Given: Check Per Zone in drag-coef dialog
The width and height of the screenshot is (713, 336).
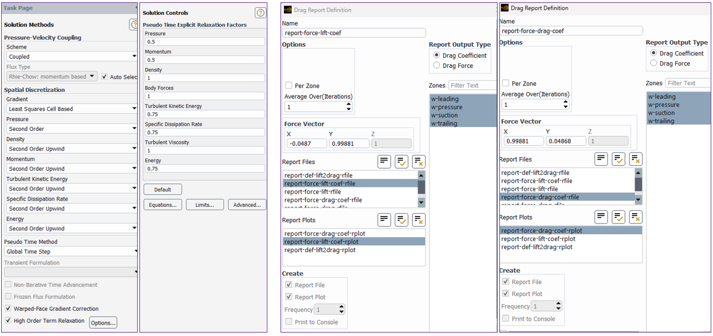Looking at the screenshot, I should click(x=506, y=83).
